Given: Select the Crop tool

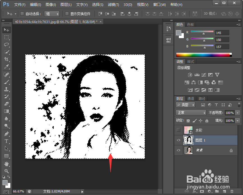Looking at the screenshot, I should pyautogui.click(x=6, y=59).
